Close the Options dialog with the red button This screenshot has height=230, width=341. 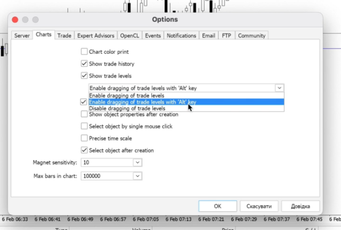coord(15,20)
